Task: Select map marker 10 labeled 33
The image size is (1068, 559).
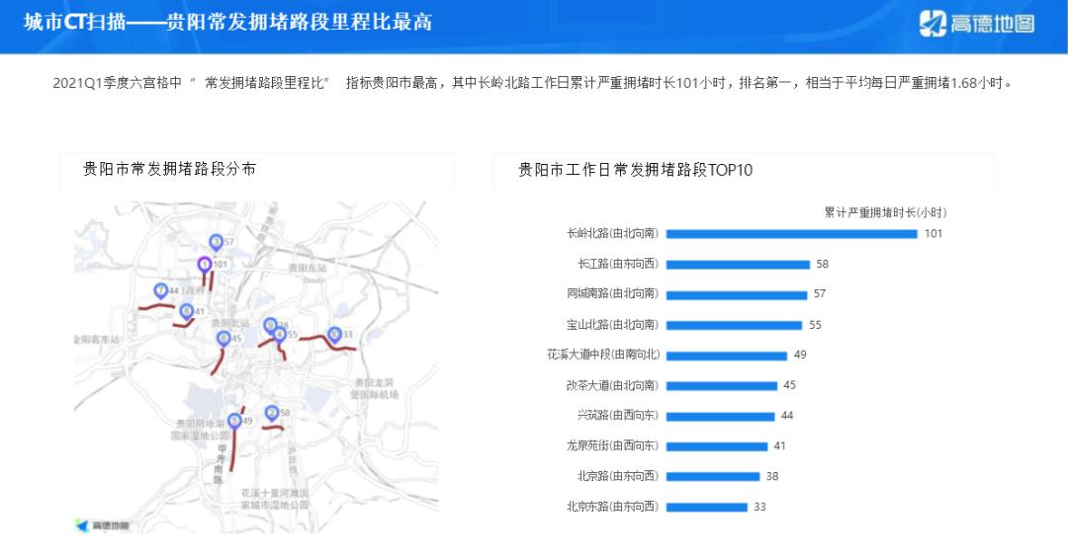Action: coord(334,335)
